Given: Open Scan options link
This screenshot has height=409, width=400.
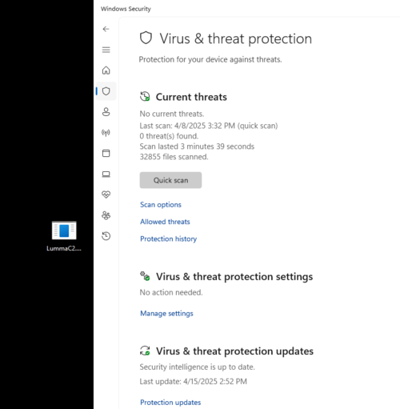Looking at the screenshot, I should [x=161, y=205].
